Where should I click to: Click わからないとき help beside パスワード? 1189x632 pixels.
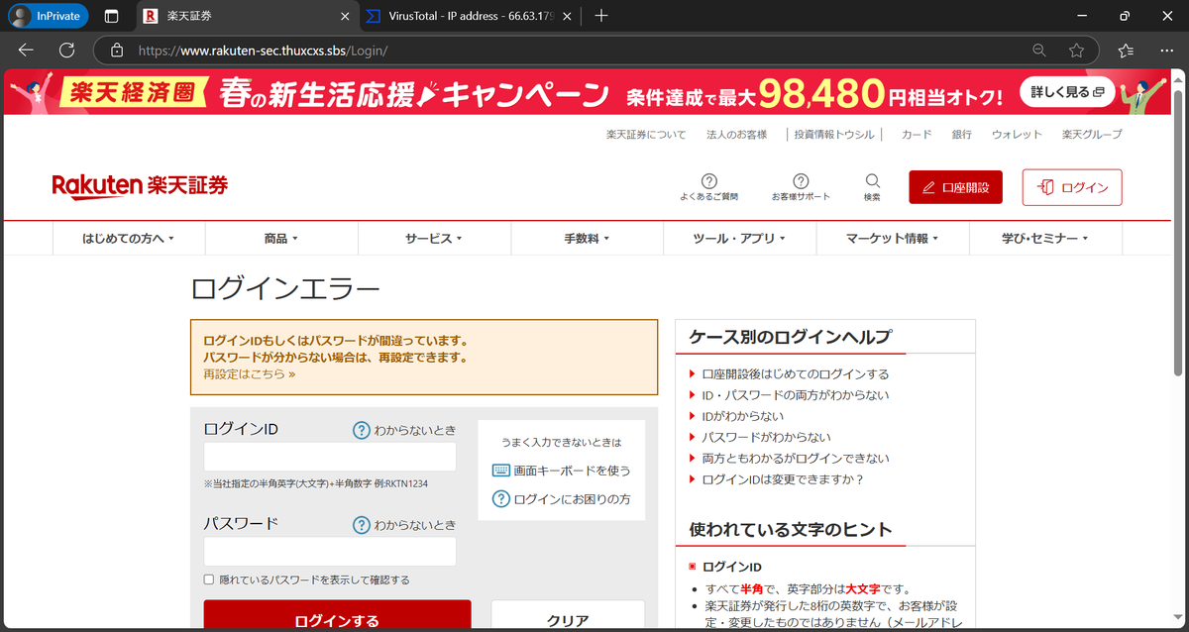coord(405,525)
